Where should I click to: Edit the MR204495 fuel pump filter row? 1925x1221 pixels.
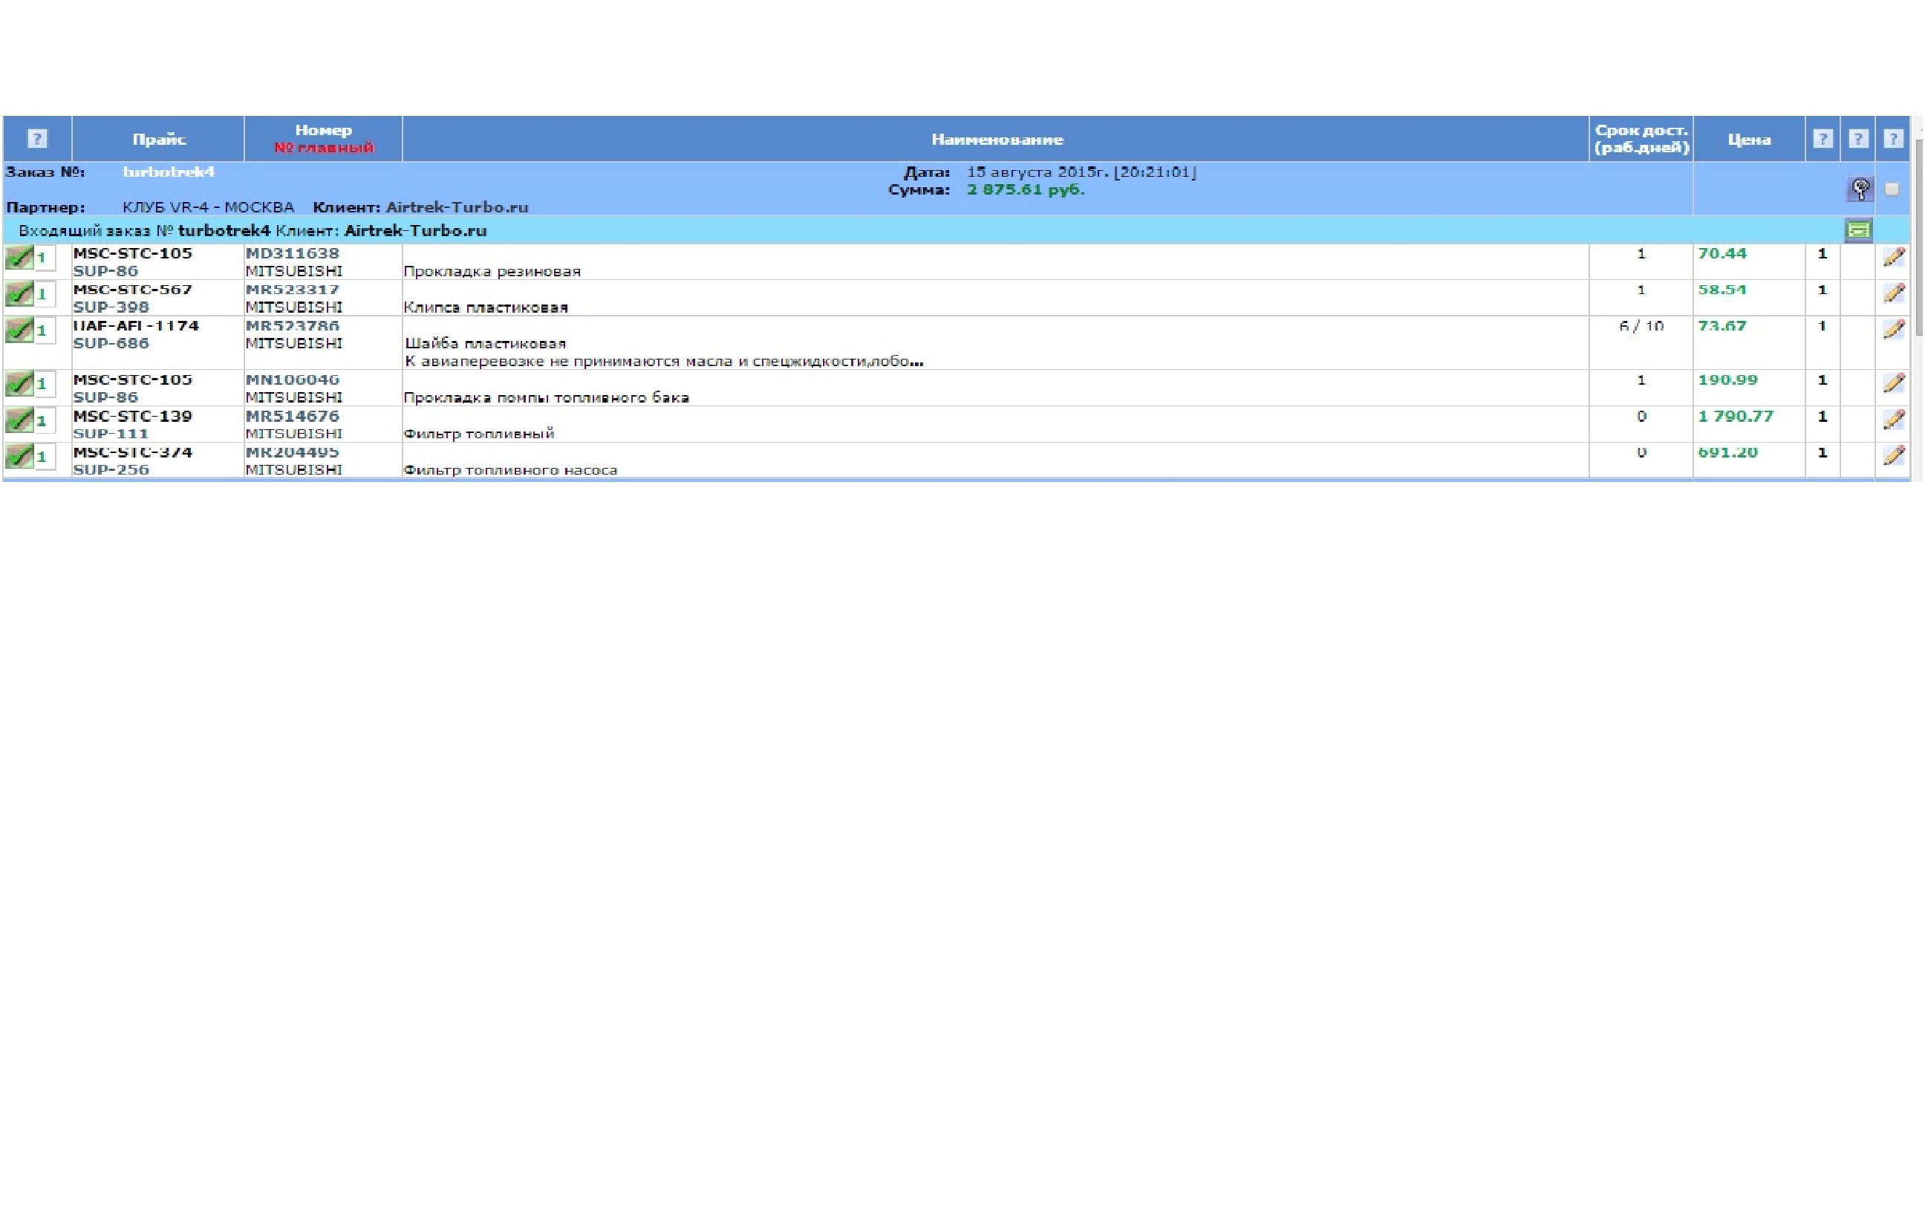pos(1893,455)
